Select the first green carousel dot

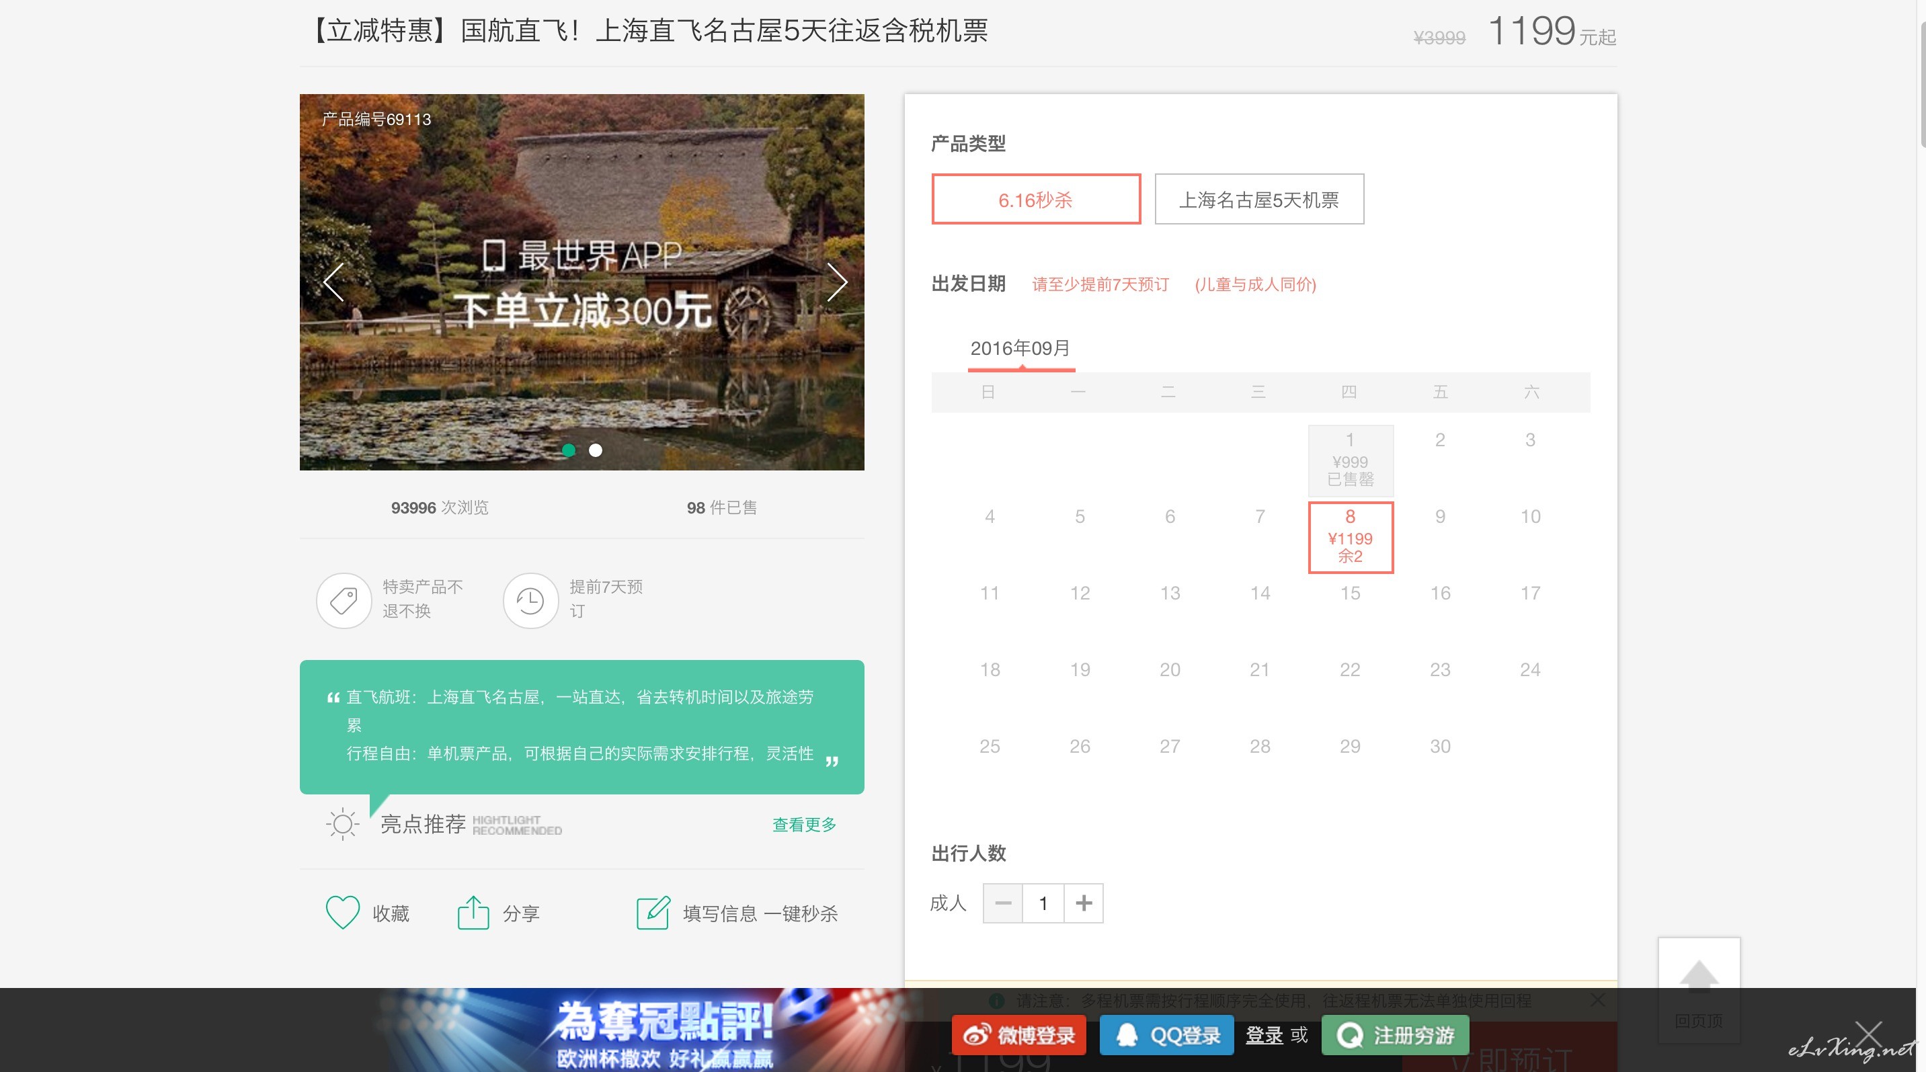569,450
